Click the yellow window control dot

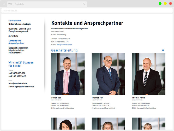click(165, 3)
